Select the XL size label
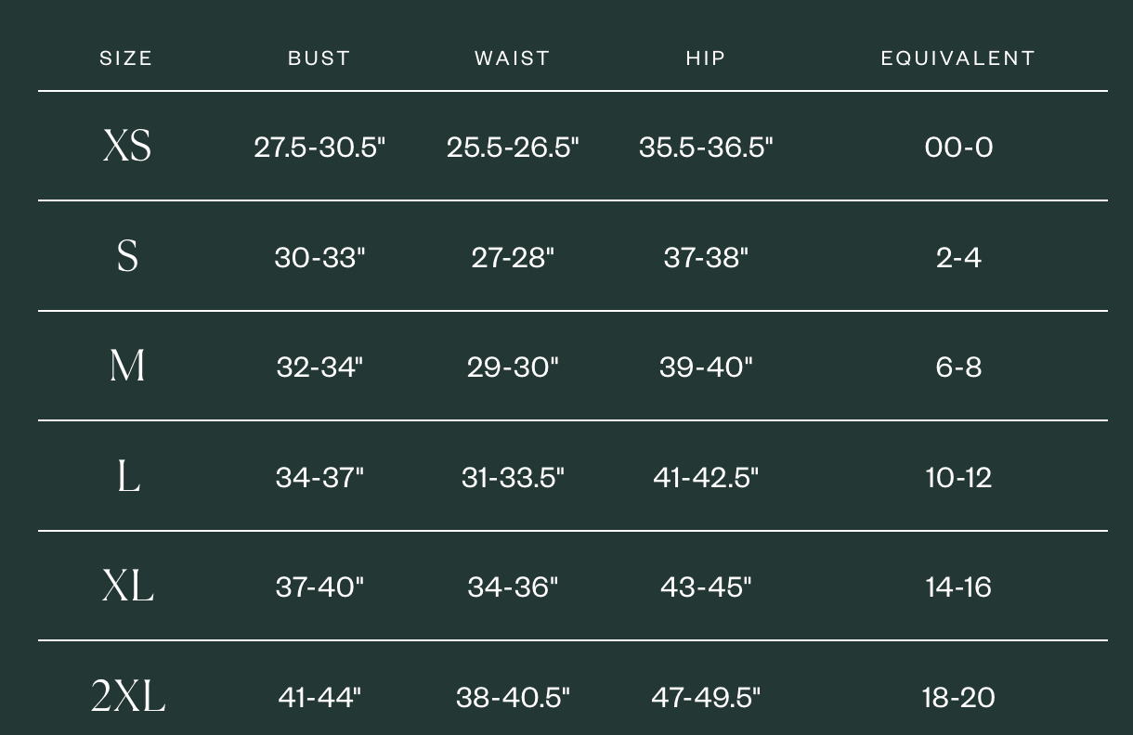The width and height of the screenshot is (1133, 735). coord(128,586)
